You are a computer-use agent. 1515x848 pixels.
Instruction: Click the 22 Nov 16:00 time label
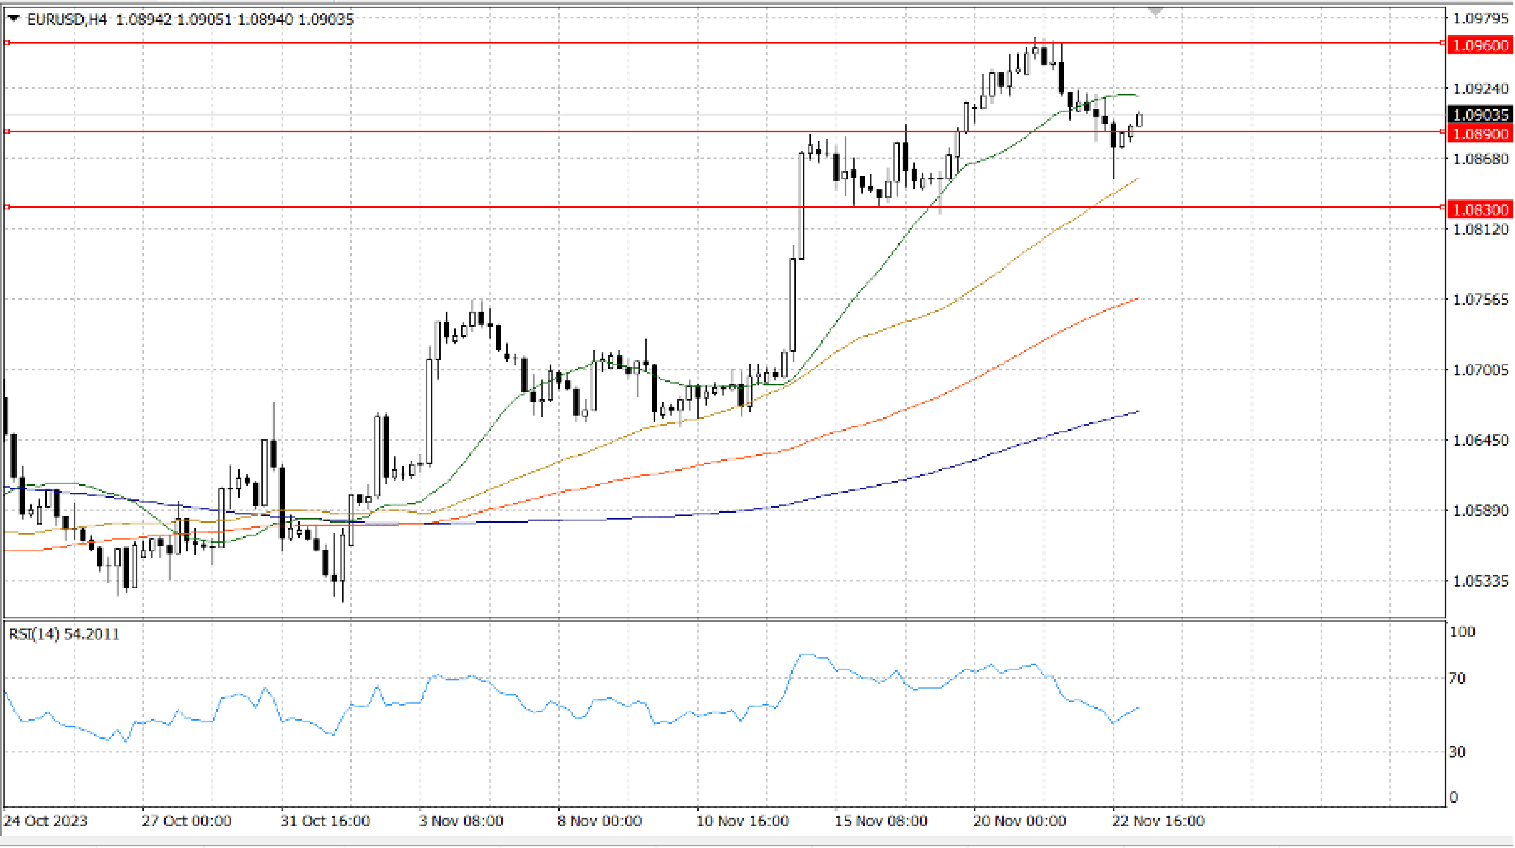click(x=1158, y=821)
